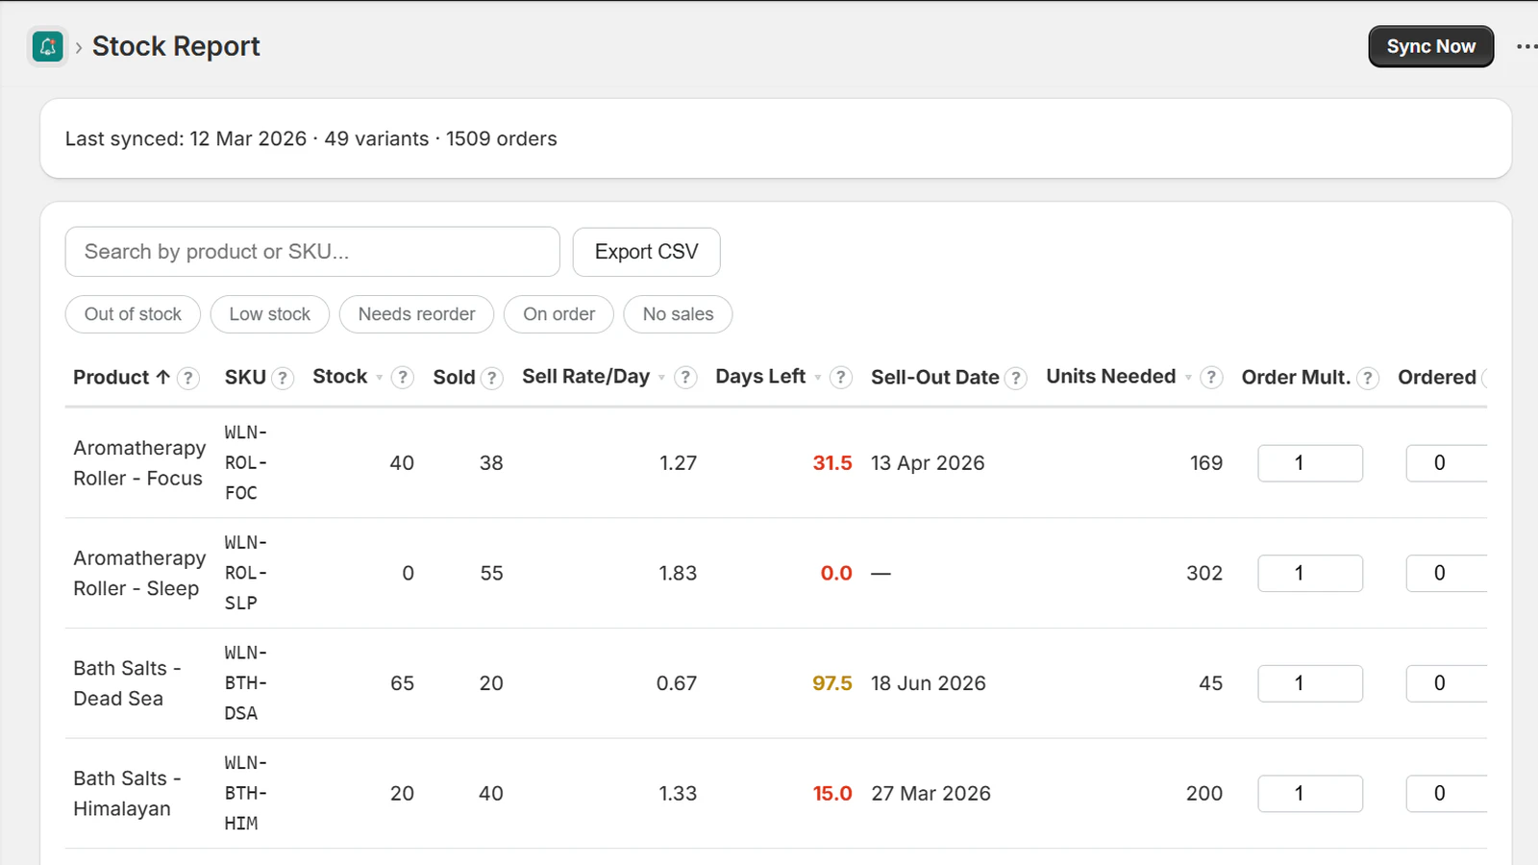Screen dimensions: 1538x865
Task: Click the bell app icon in the breadcrumb
Action: (47, 46)
